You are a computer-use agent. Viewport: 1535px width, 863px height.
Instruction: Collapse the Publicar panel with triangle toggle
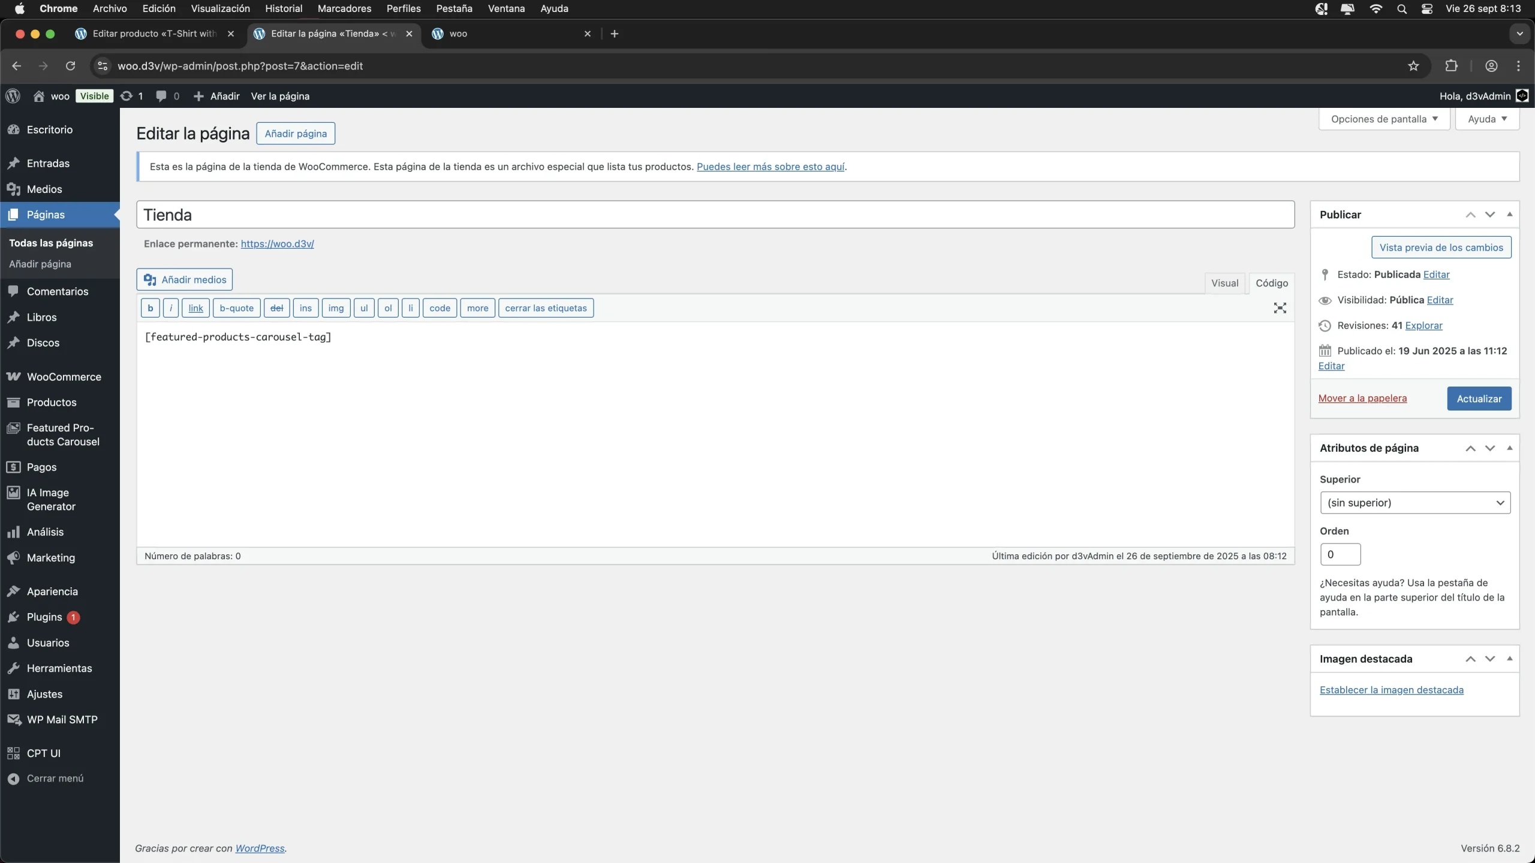pos(1509,214)
